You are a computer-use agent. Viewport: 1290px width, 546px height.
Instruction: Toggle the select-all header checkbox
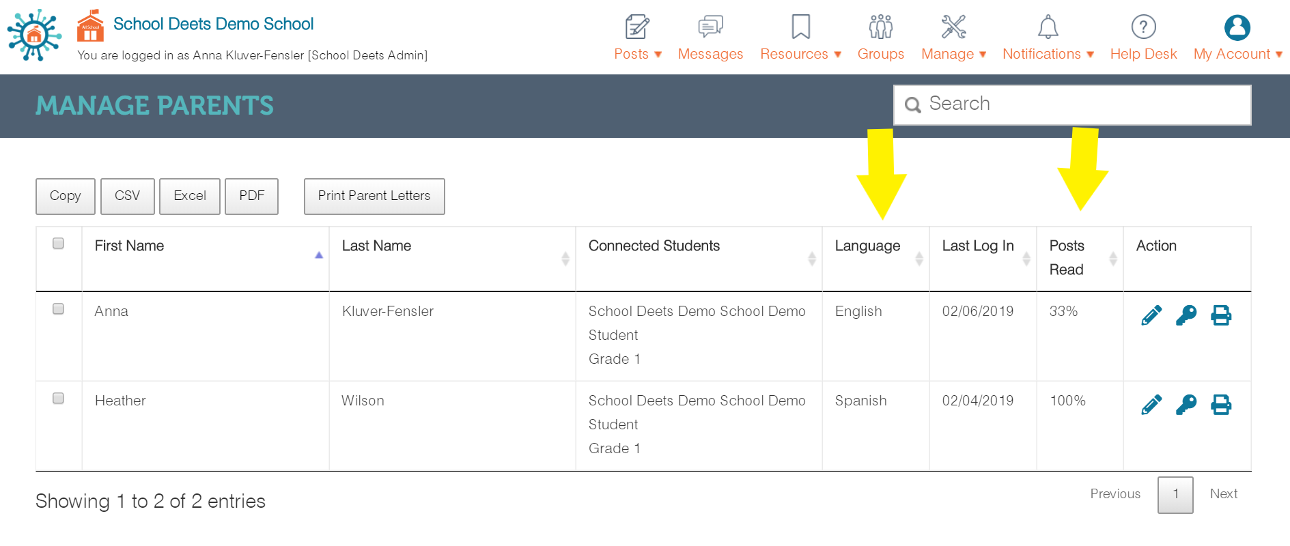pos(58,243)
